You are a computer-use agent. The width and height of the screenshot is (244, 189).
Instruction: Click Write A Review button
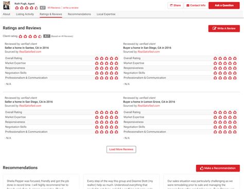pyautogui.click(x=224, y=28)
